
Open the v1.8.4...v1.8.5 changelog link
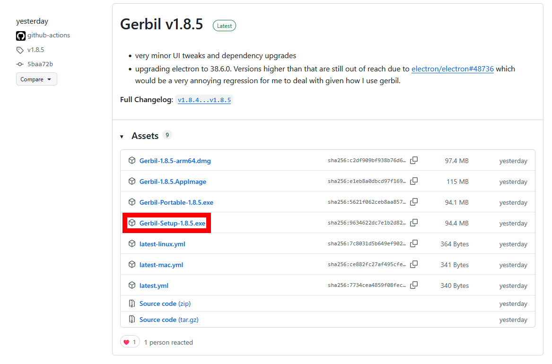[x=204, y=100]
